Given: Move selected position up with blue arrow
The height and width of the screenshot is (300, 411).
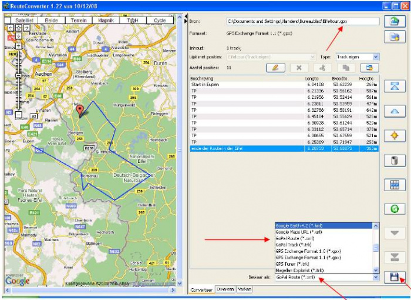Looking at the screenshot, I should coord(395,111).
